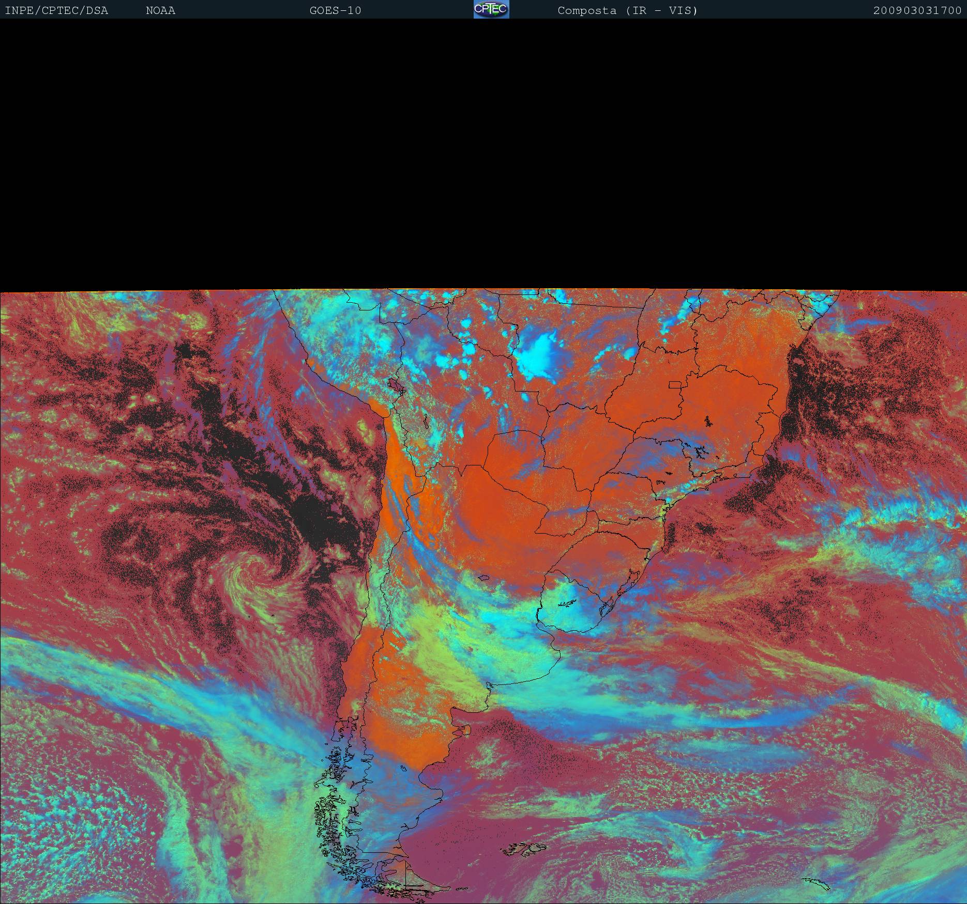The width and height of the screenshot is (967, 904).
Task: Click the CPTEC logo in header
Action: [x=491, y=9]
